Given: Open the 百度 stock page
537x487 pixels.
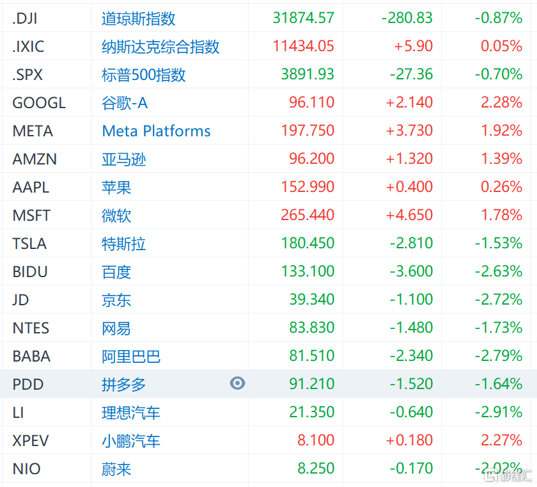Looking at the screenshot, I should [x=115, y=271].
